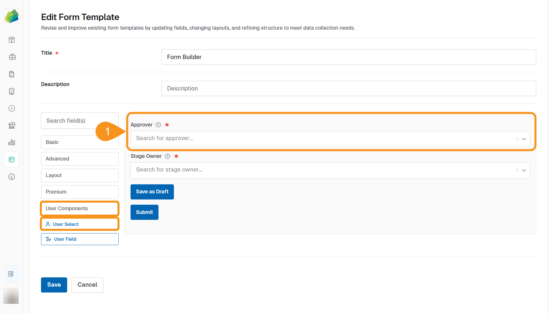This screenshot has width=549, height=314.
Task: Select the check-circle approvals icon
Action: click(12, 108)
